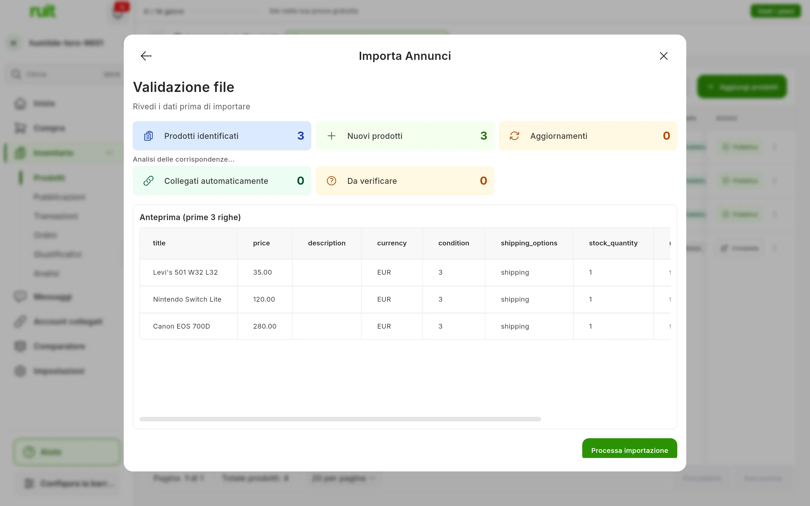Image resolution: width=810 pixels, height=506 pixels.
Task: Click the Prodotti identificati clipboard icon
Action: click(148, 136)
